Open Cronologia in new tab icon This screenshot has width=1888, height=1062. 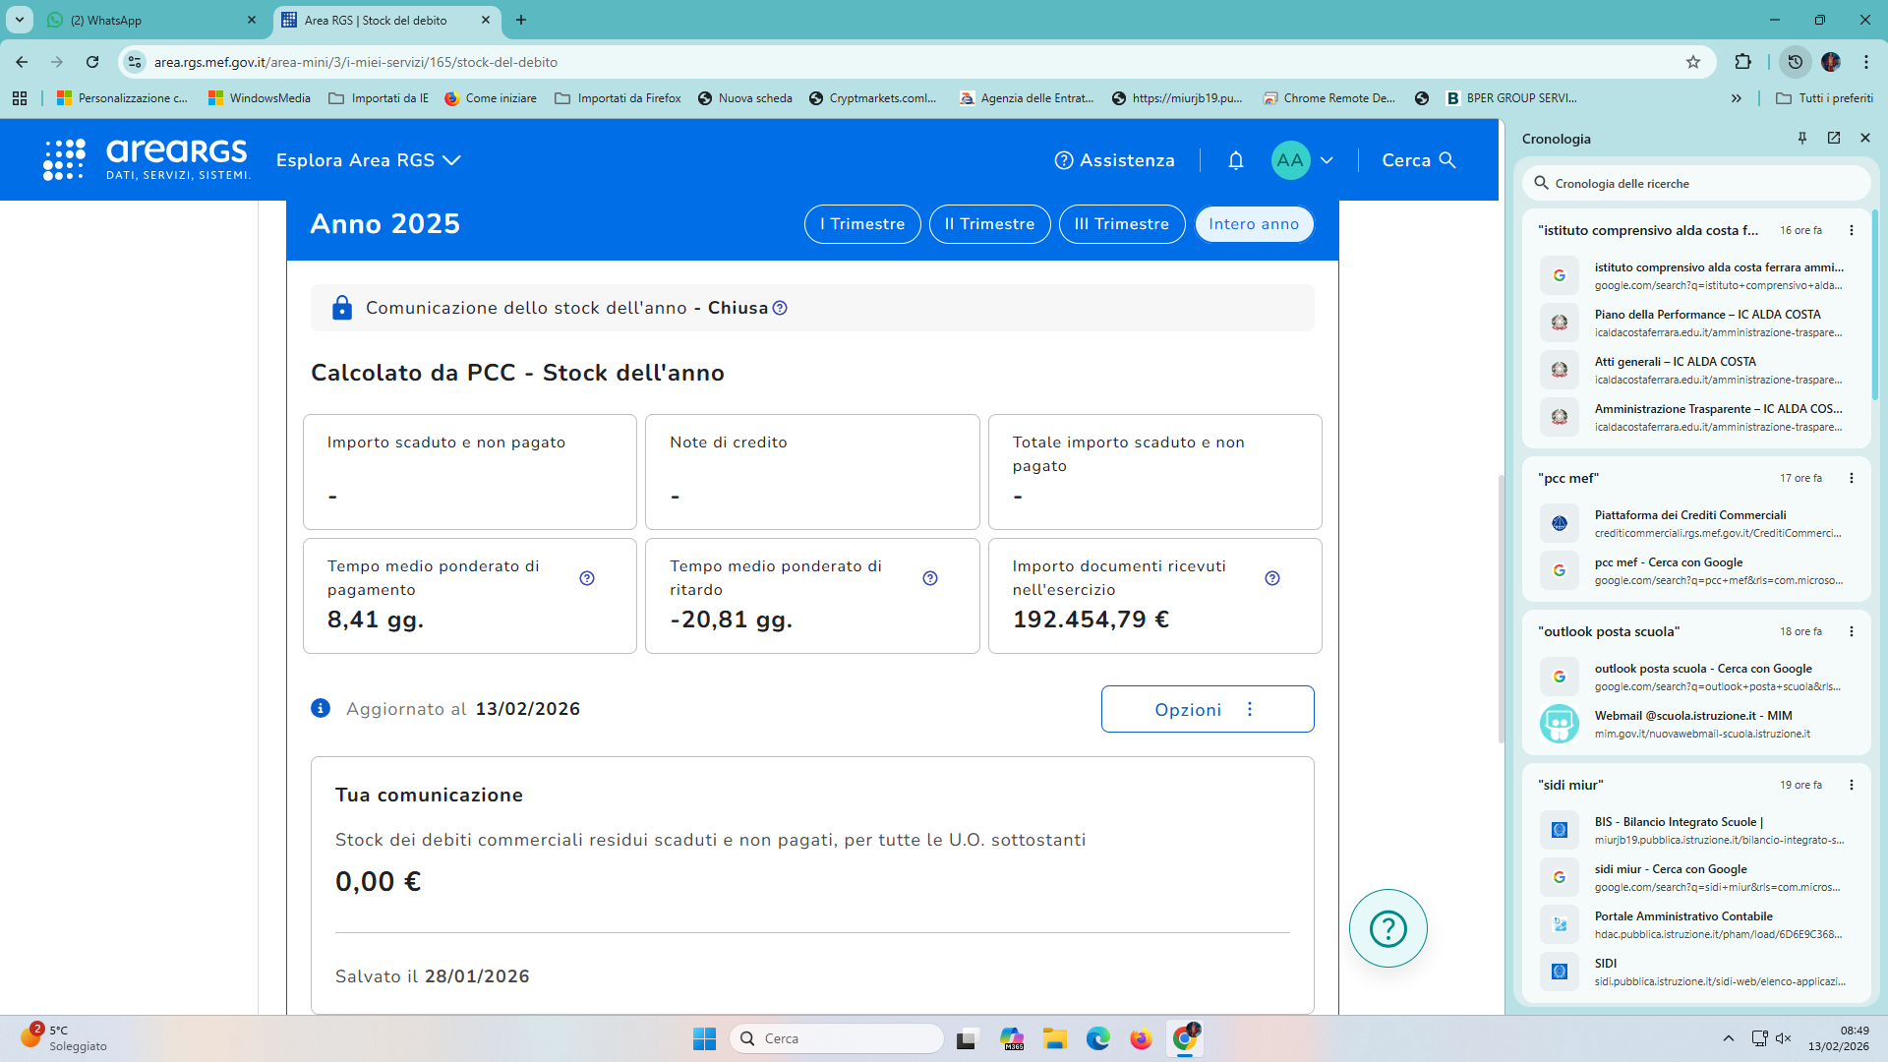1834,139
